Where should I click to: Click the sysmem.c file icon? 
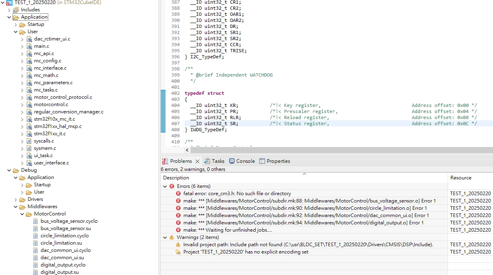(29, 148)
